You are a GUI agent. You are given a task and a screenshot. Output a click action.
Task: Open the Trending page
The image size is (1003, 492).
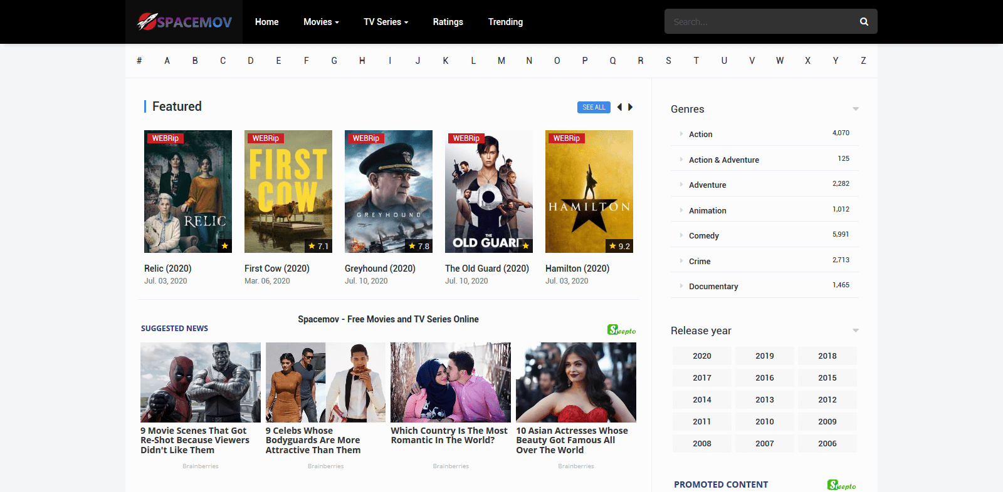[x=505, y=22]
